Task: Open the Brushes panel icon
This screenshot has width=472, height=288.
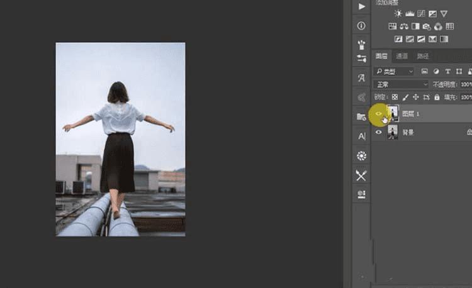Action: 361,45
